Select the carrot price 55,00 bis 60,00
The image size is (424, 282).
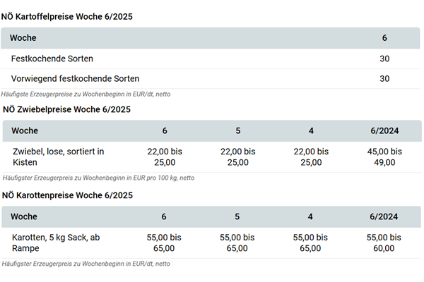click(385, 243)
